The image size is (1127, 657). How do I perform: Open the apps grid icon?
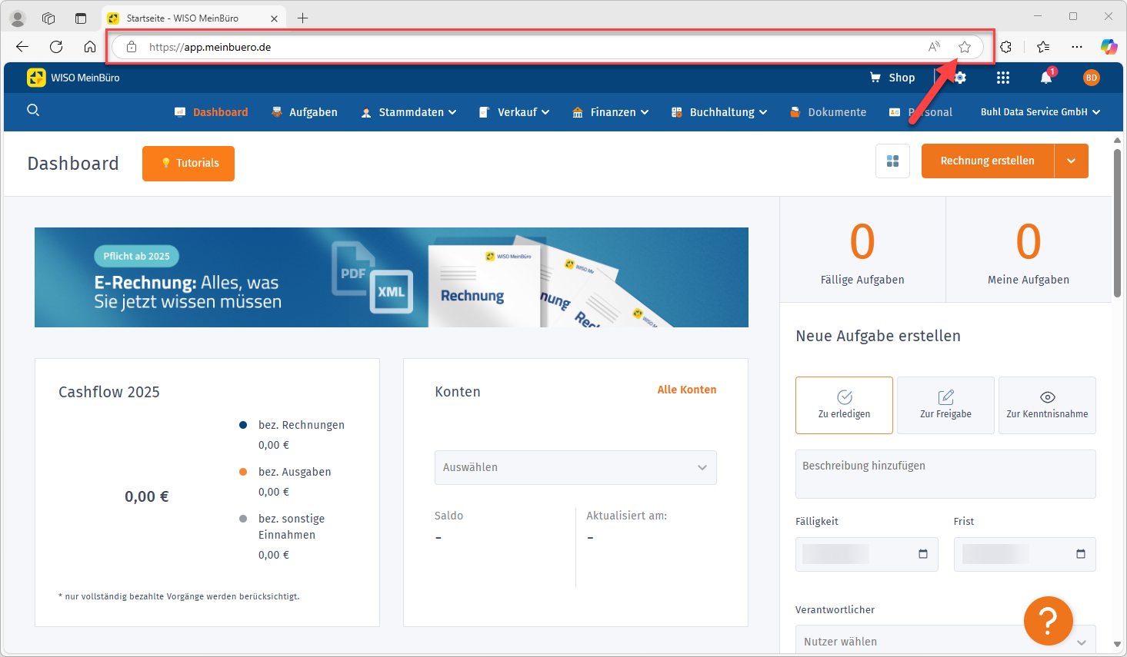tap(1003, 78)
